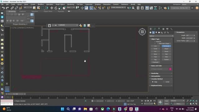The image size is (199, 112).
Task: Activate the Select and Scale tool
Action: pos(60,8)
